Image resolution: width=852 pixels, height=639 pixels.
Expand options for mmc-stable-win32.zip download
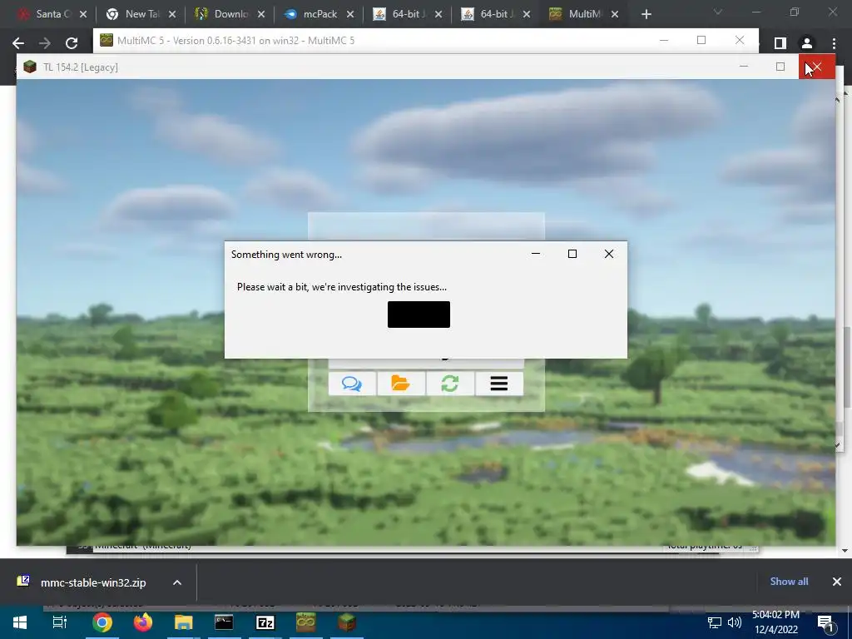click(176, 582)
